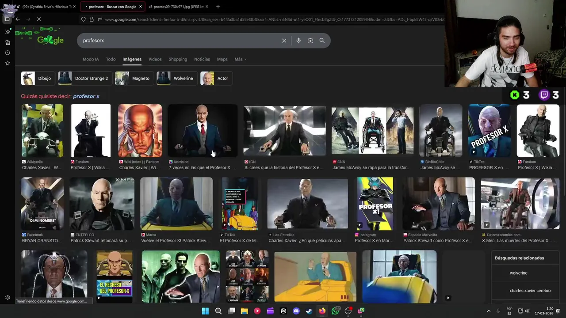Open synced tabs icon in sidebar
Viewport: 566px width, 318px height.
click(x=8, y=42)
